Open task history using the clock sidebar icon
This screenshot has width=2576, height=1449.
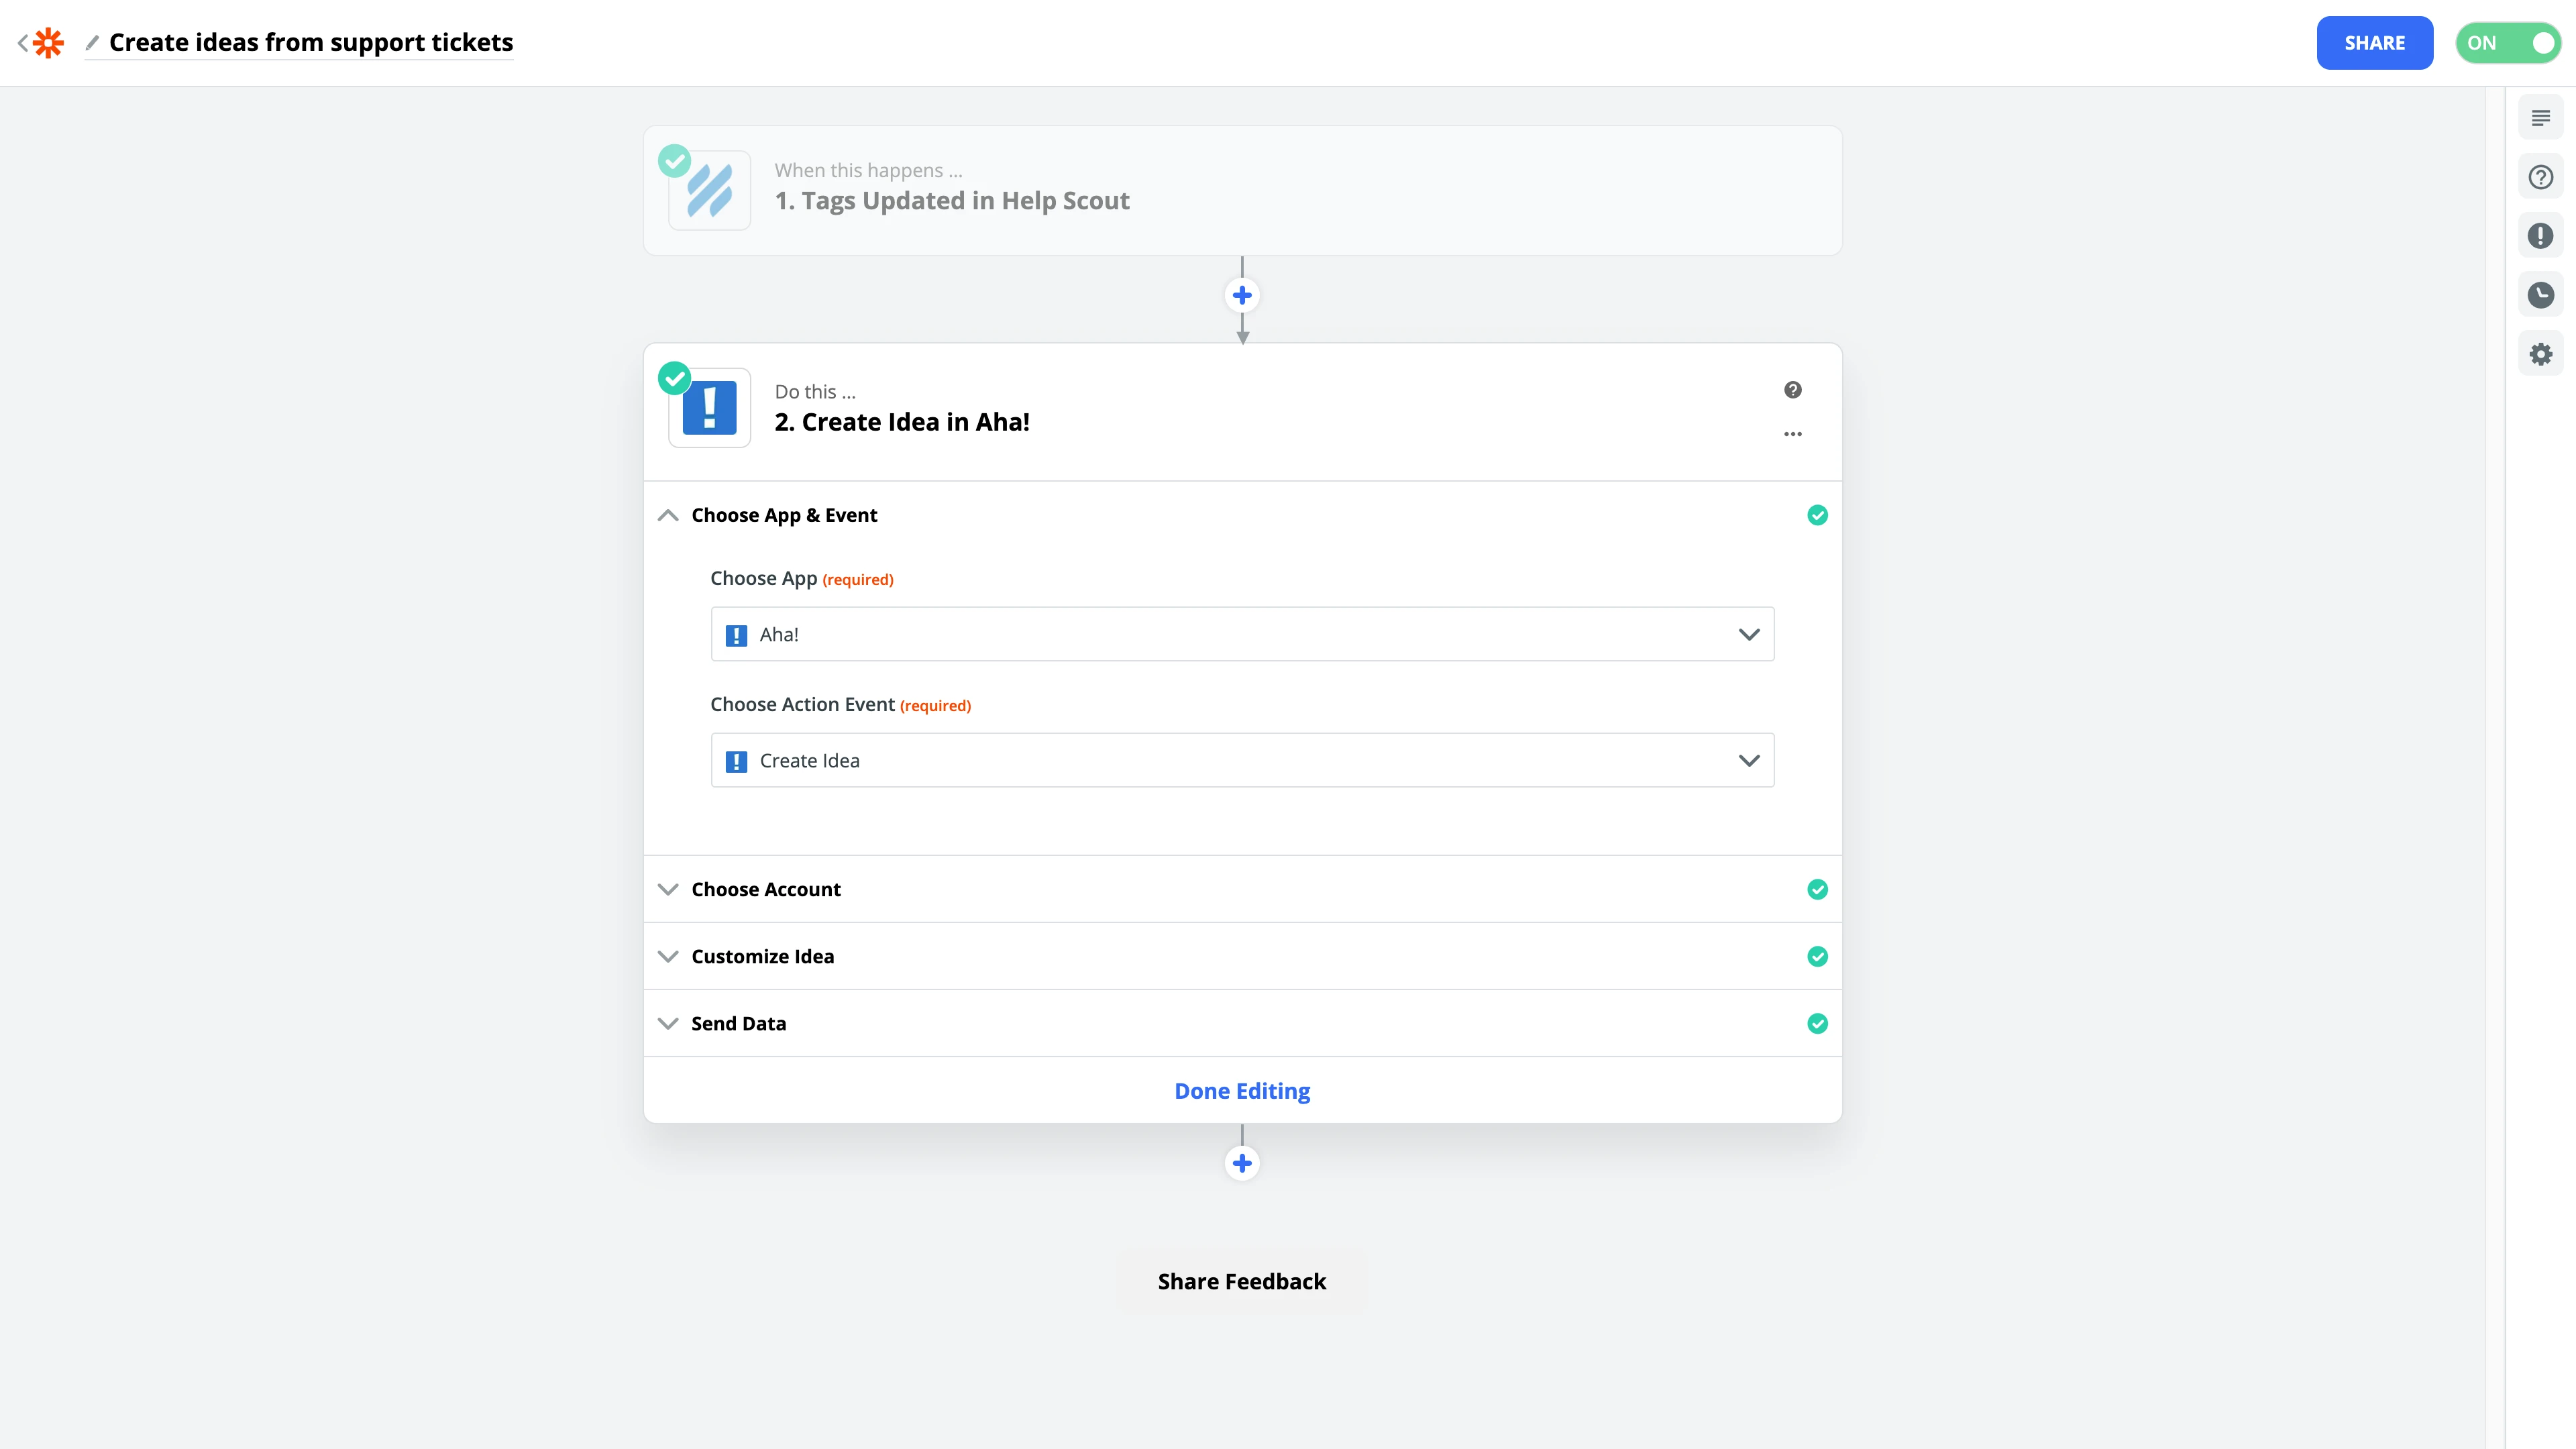(2541, 294)
